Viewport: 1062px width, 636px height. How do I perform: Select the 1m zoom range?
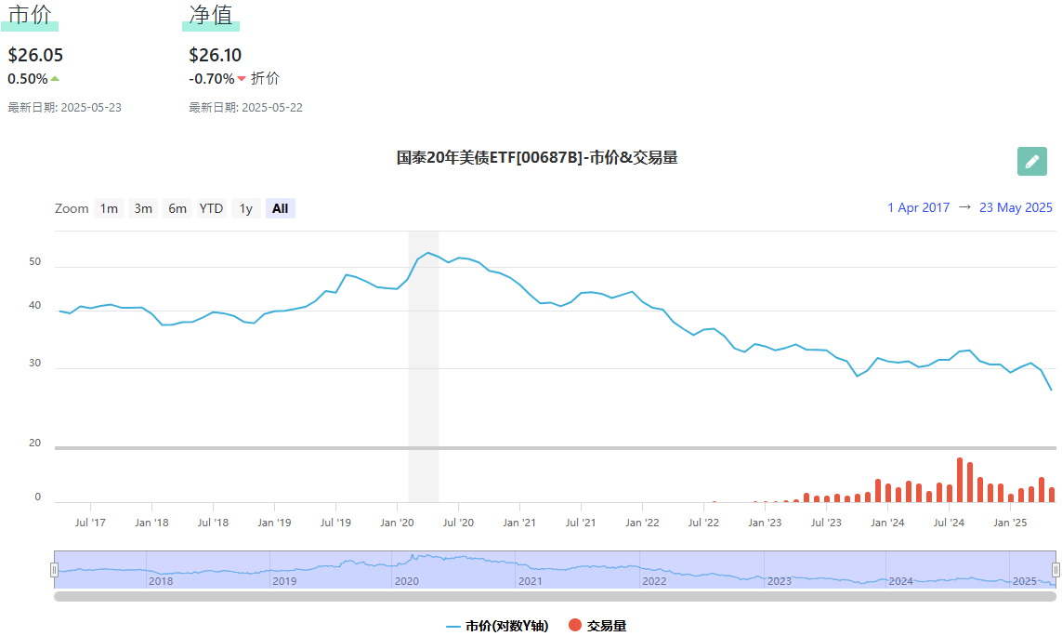[x=109, y=208]
